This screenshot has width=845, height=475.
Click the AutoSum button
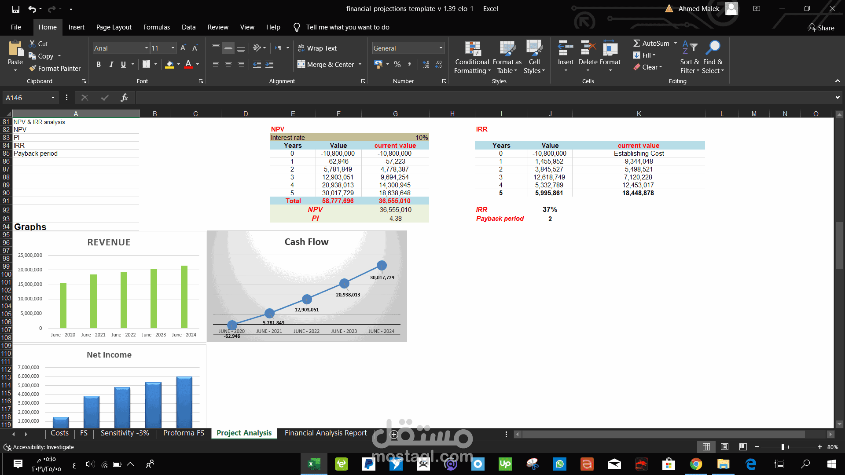coord(650,43)
